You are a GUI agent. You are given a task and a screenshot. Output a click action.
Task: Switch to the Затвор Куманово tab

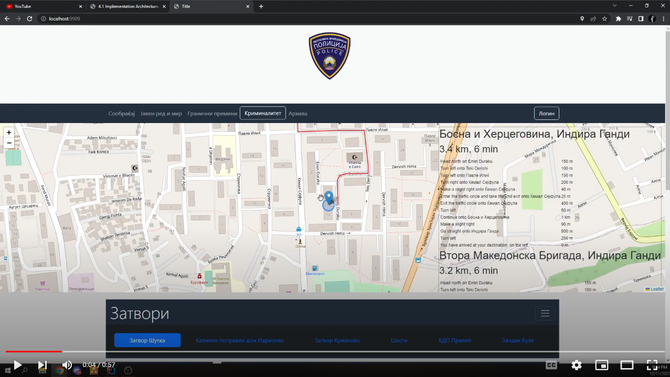pos(337,340)
